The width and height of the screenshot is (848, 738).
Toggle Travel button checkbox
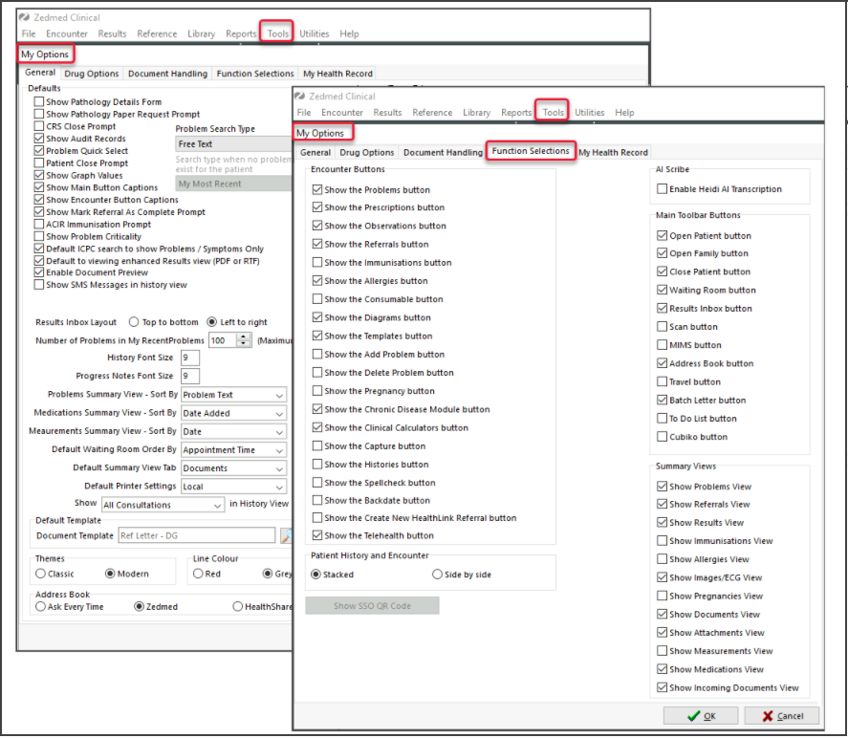(x=662, y=381)
